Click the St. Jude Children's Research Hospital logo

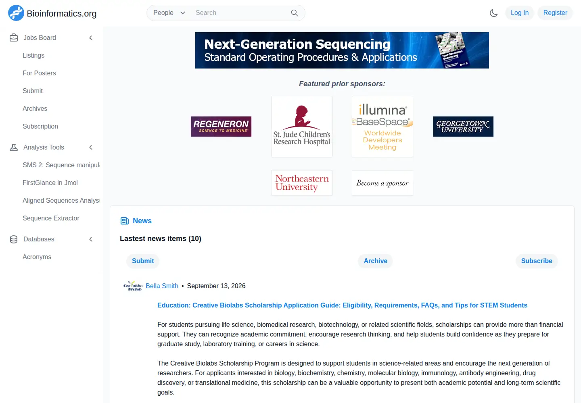click(302, 127)
